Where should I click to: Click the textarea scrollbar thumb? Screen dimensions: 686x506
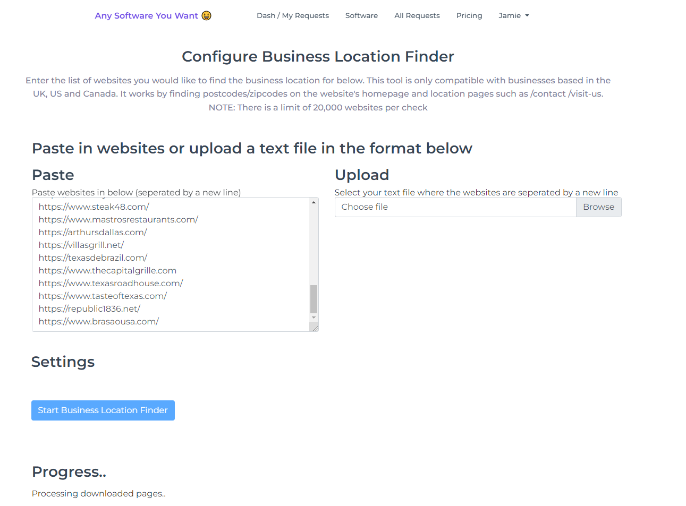[314, 299]
